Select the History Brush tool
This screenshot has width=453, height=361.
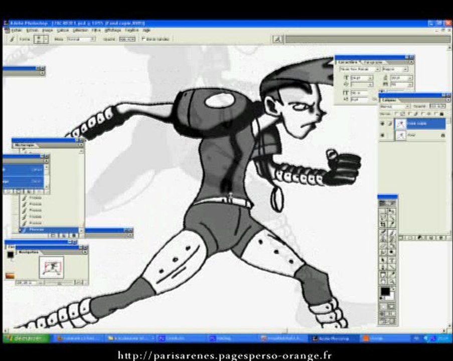coord(391,239)
